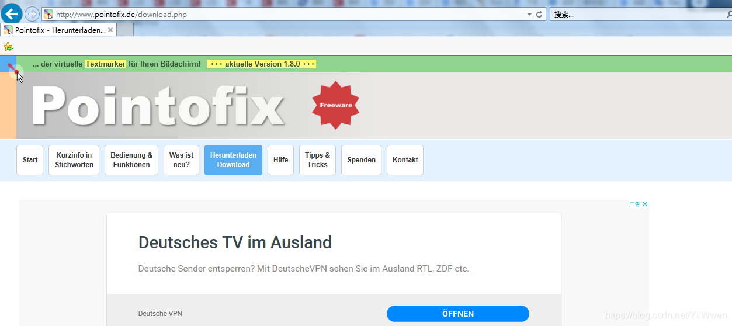
Task: Click the highlighted Textmarker word
Action: (105, 64)
